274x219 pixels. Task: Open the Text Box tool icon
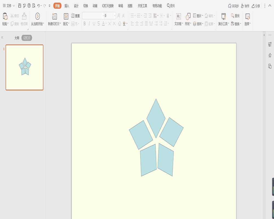pyautogui.click(x=178, y=16)
